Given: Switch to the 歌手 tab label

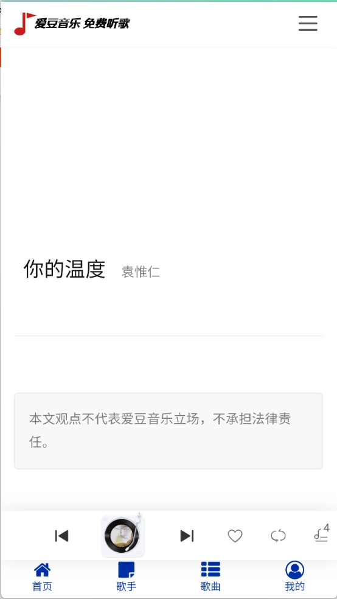Looking at the screenshot, I should 127,586.
